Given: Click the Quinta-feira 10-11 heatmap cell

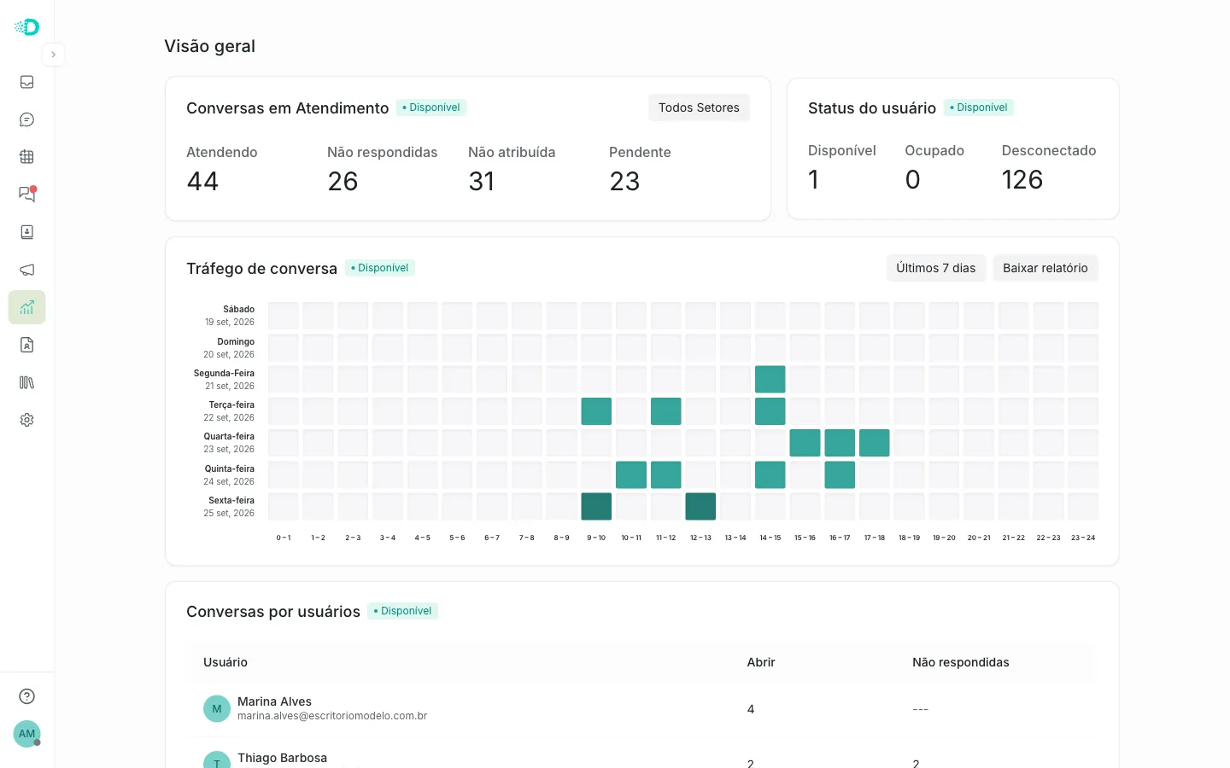Looking at the screenshot, I should point(631,475).
